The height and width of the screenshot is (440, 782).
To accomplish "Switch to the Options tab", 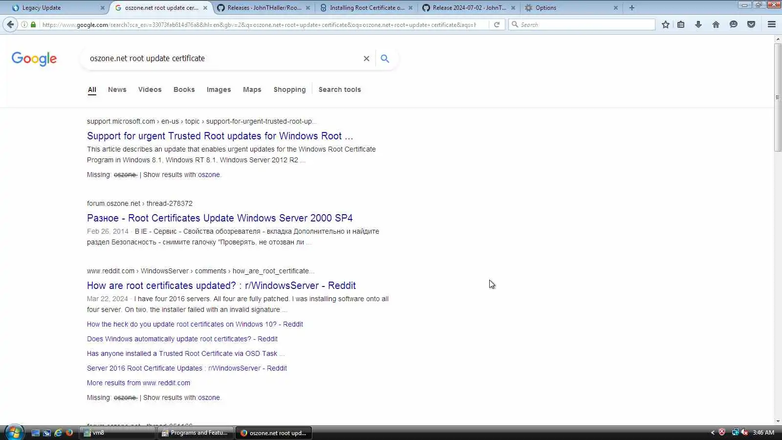I will tap(572, 8).
